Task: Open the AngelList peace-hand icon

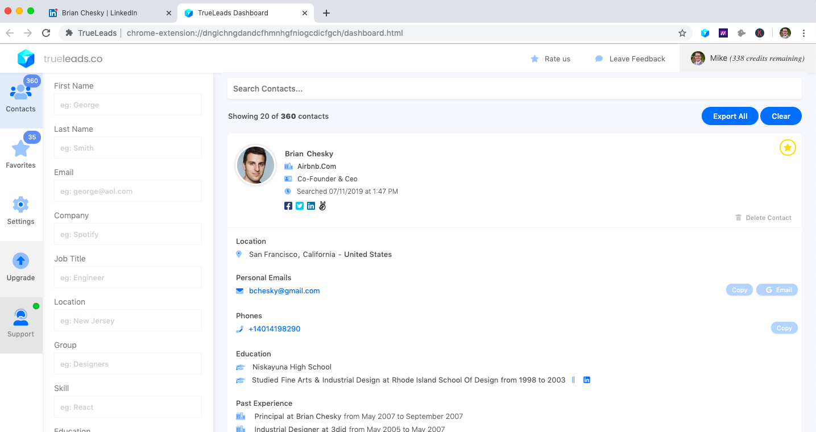Action: point(322,206)
